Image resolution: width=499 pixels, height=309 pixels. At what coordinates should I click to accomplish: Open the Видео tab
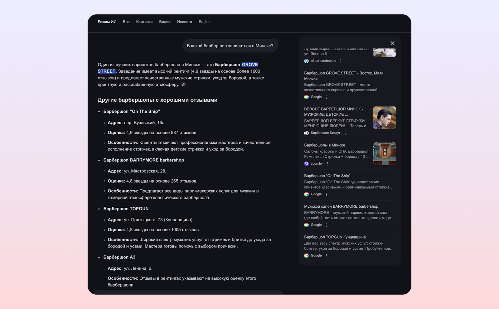pyautogui.click(x=165, y=22)
